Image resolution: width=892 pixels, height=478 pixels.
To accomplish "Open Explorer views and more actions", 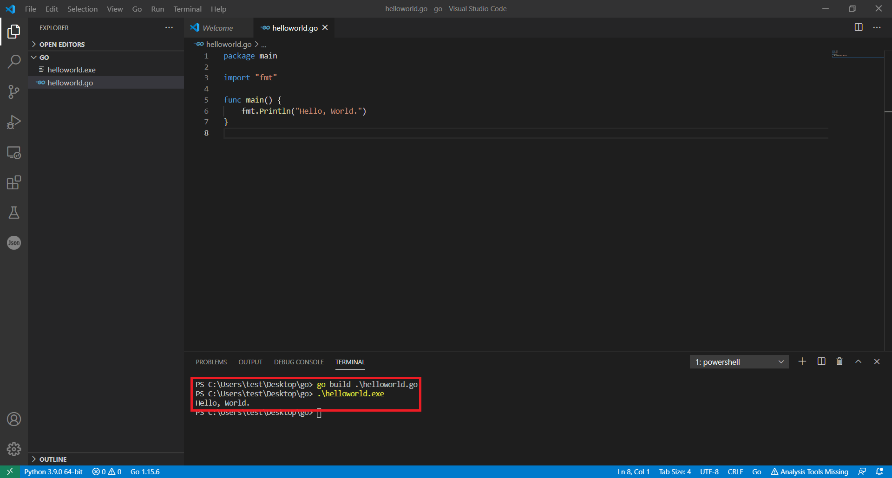I will (x=169, y=28).
